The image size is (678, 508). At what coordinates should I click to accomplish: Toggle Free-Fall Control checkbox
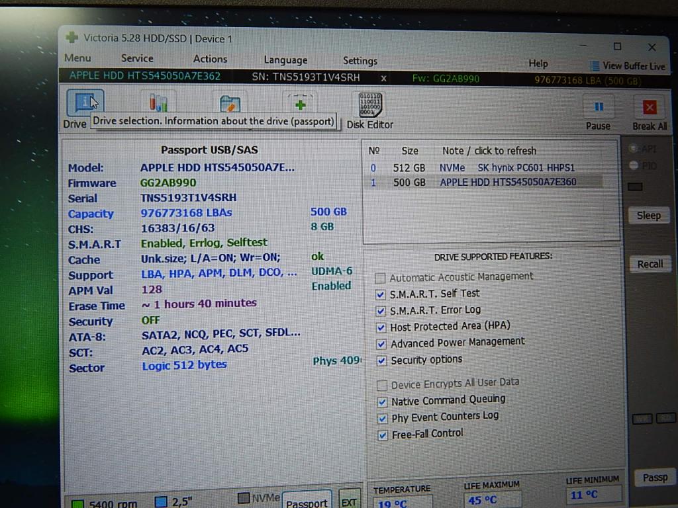click(x=383, y=435)
